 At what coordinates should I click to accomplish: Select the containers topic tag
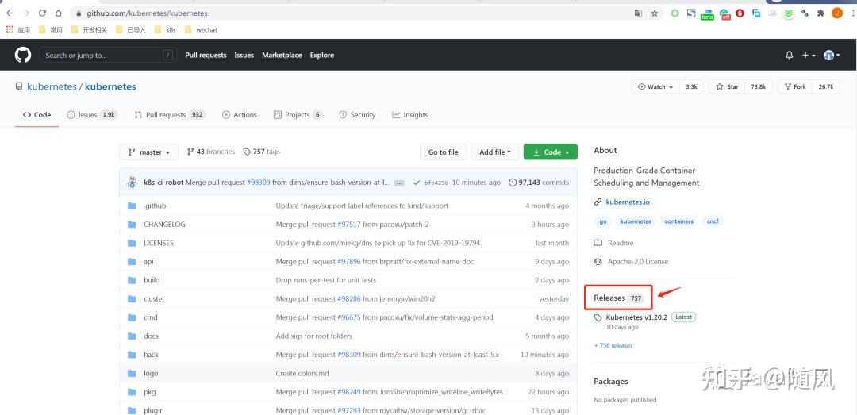click(x=678, y=221)
